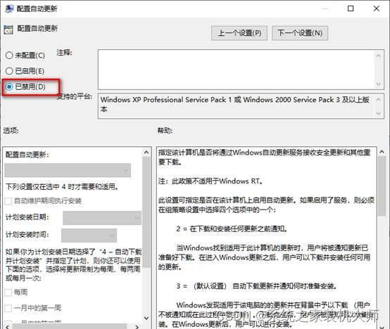Click 下一个设置(N) button
This screenshot has height=329, width=390.
(300, 33)
